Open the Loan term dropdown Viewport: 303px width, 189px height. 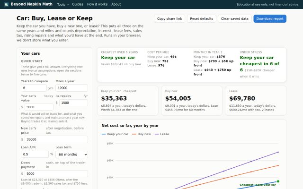(x=71, y=155)
